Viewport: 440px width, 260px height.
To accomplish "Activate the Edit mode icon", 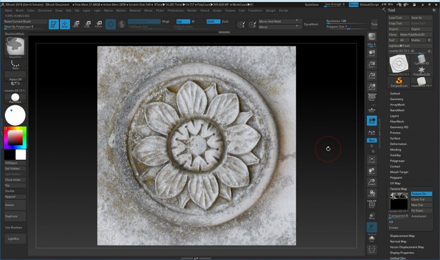I will pyautogui.click(x=53, y=24).
